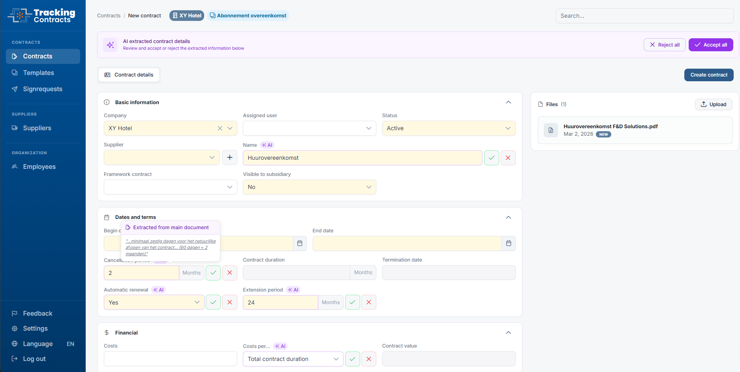This screenshot has width=740, height=372.
Task: Open Settings from the sidebar
Action: 35,328
